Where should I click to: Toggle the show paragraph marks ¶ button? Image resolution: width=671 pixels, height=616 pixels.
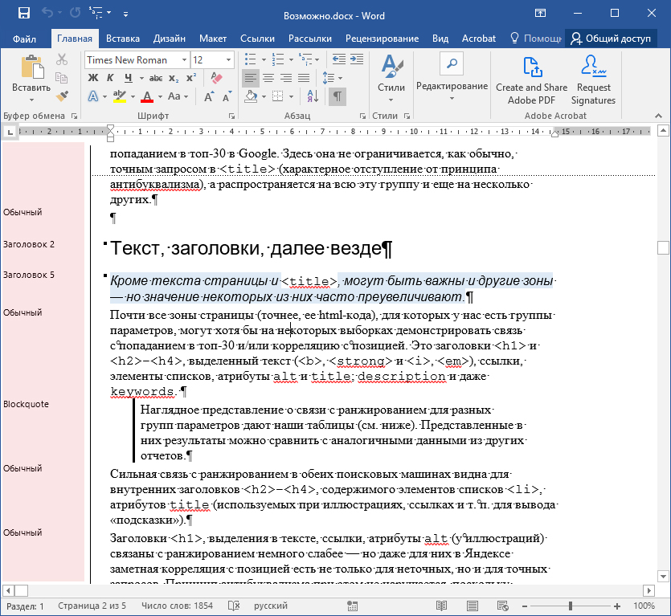[x=338, y=96]
